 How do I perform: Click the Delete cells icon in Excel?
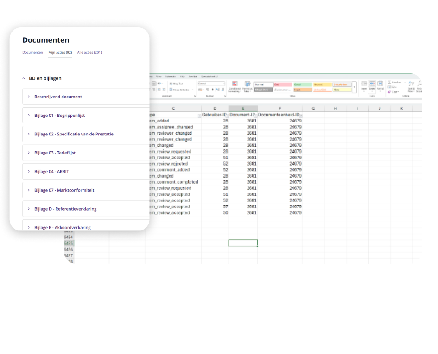[x=372, y=84]
